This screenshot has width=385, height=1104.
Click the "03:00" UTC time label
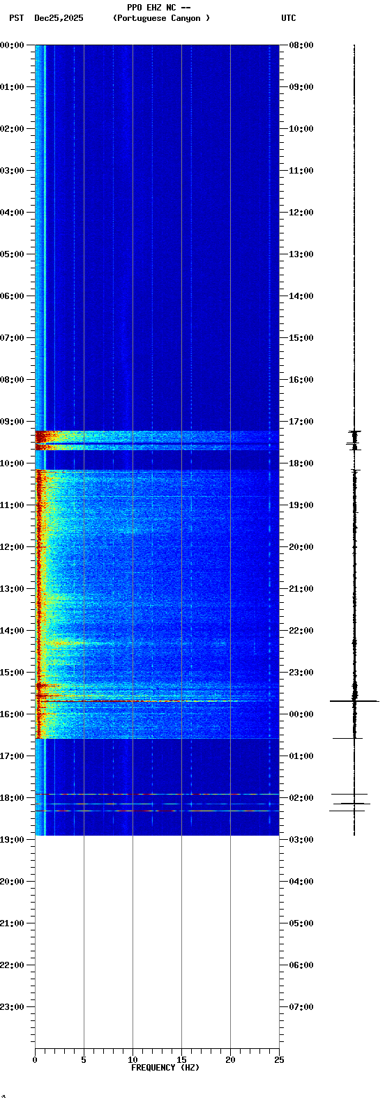click(x=301, y=840)
